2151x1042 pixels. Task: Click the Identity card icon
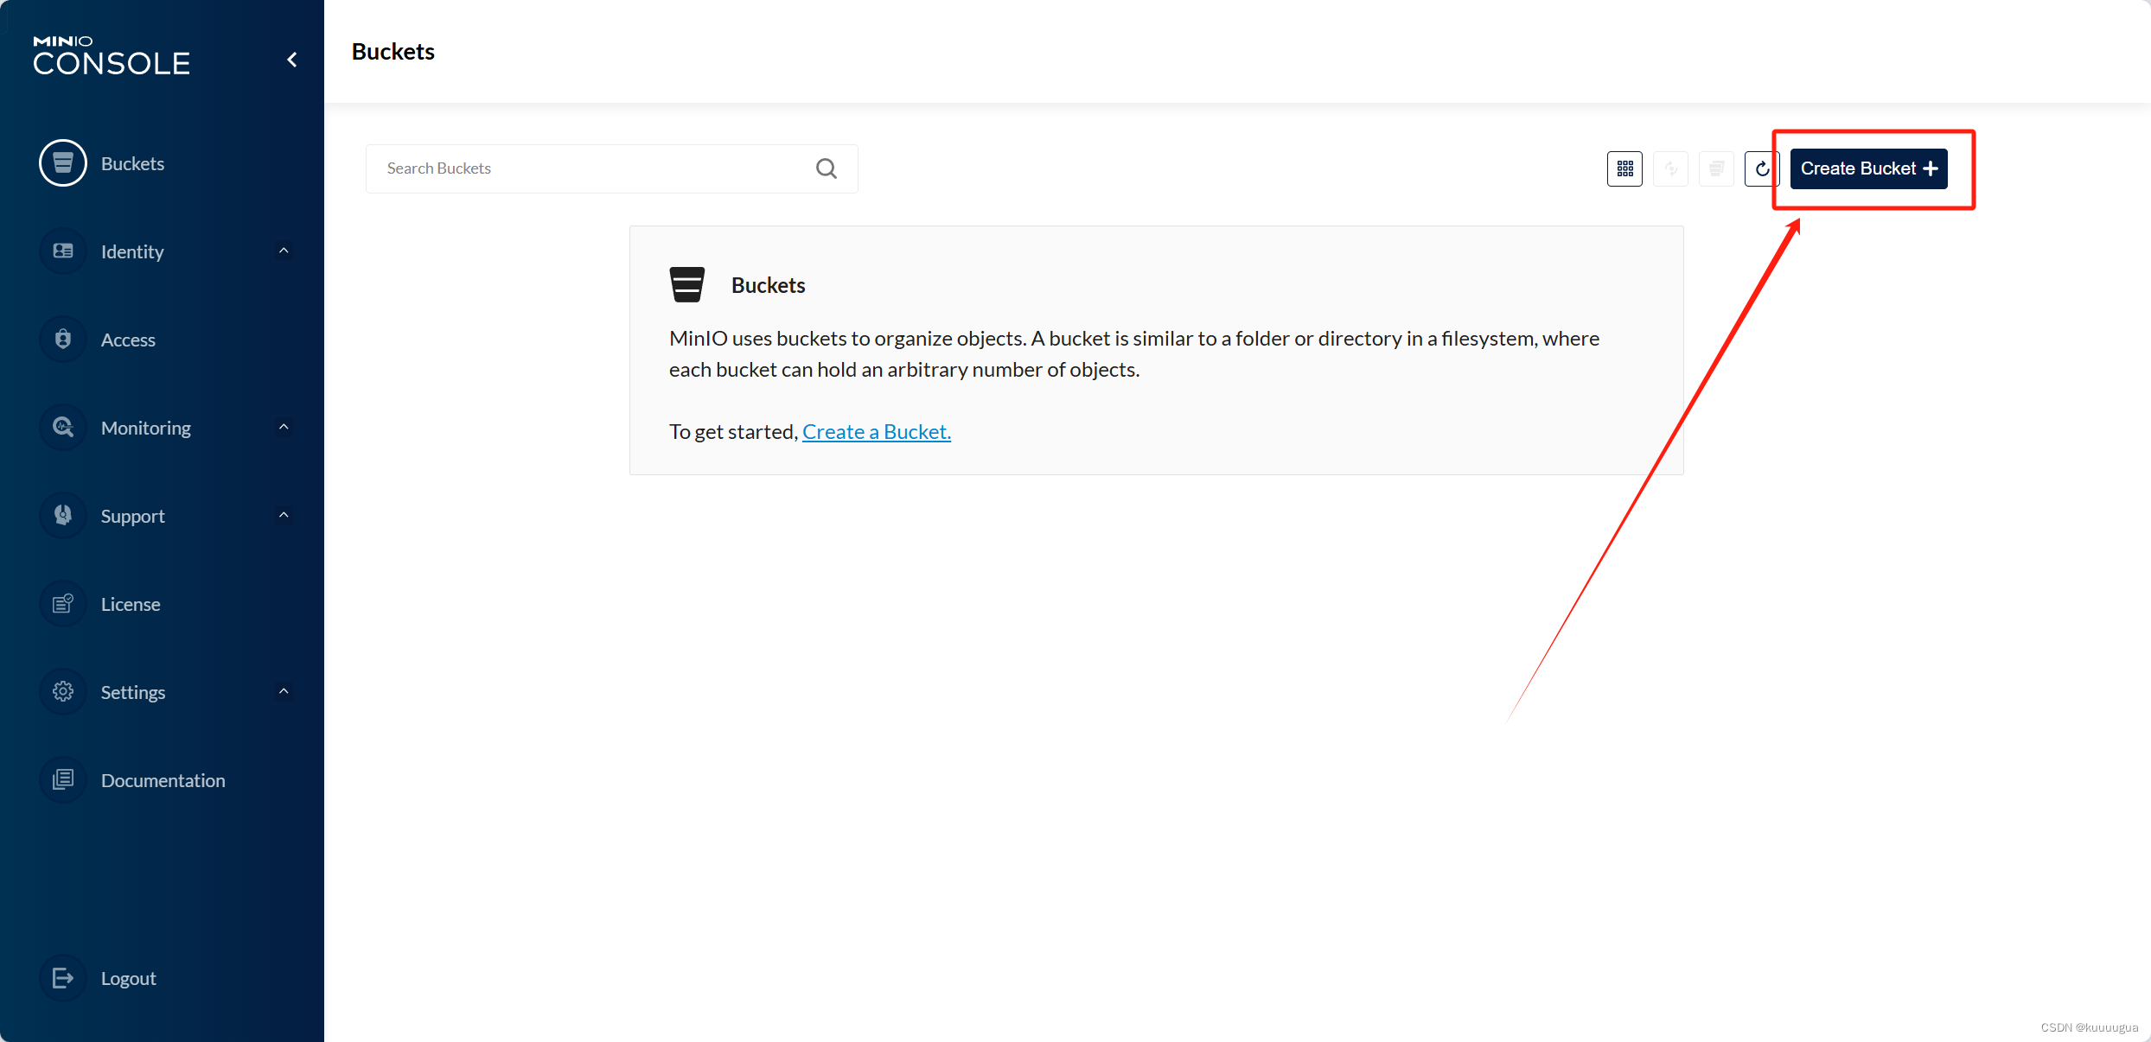click(x=63, y=251)
